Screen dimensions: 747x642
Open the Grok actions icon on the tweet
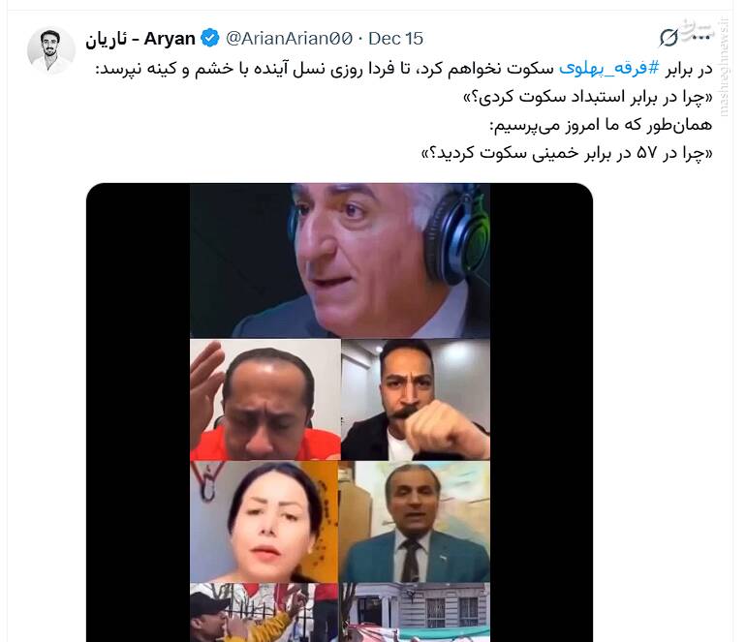click(x=669, y=38)
